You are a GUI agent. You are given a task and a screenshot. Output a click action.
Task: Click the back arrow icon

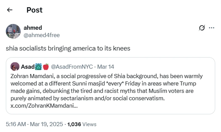tap(10, 10)
